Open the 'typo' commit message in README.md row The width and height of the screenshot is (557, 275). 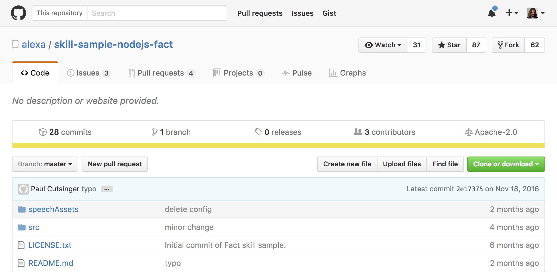[x=173, y=263]
